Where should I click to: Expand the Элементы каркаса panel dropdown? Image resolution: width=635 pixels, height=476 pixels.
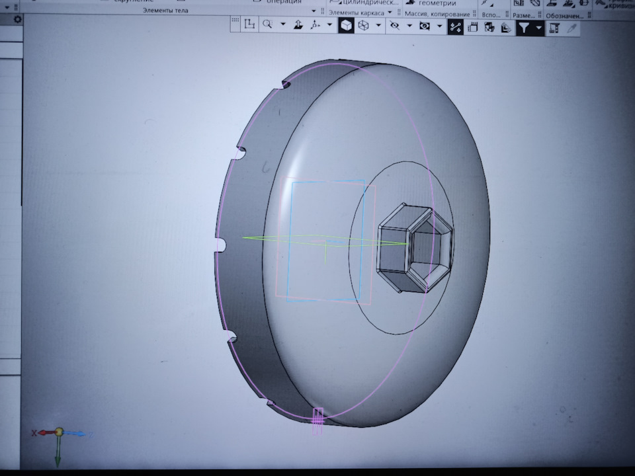click(390, 13)
